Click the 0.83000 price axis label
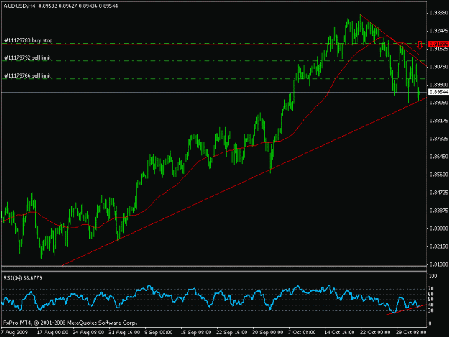Screen dimensions: 449x337 (x=439, y=228)
